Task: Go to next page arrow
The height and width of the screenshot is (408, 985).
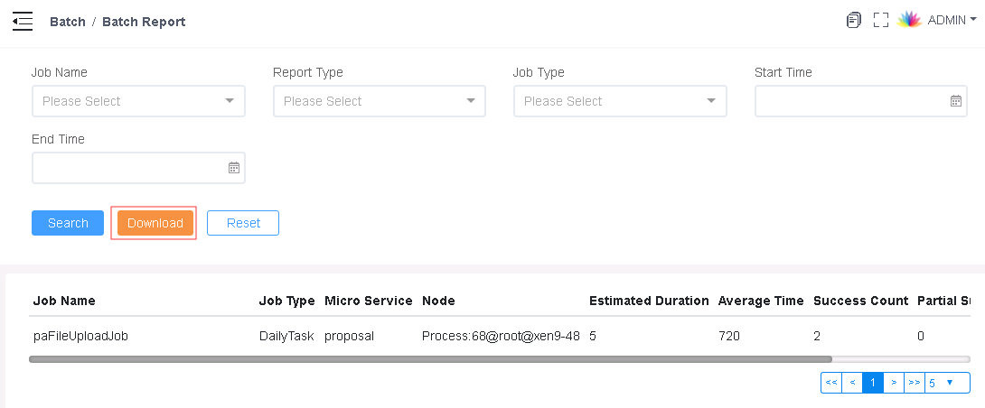Action: tap(894, 383)
